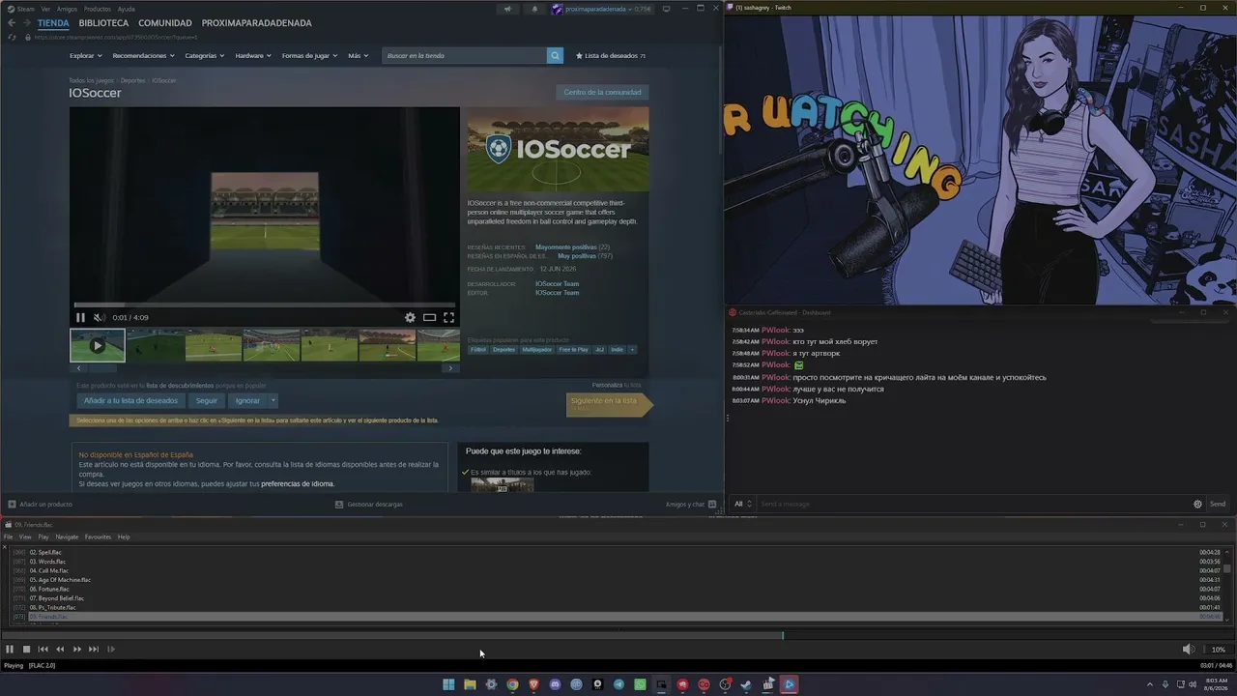Open Gestionar descargas in Steam
The height and width of the screenshot is (696, 1237).
[x=368, y=505]
